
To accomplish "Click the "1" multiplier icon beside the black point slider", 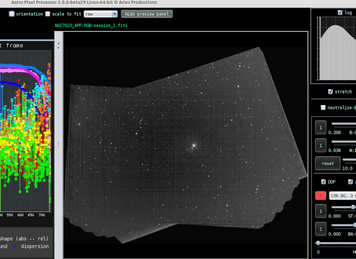I will point(320,127).
